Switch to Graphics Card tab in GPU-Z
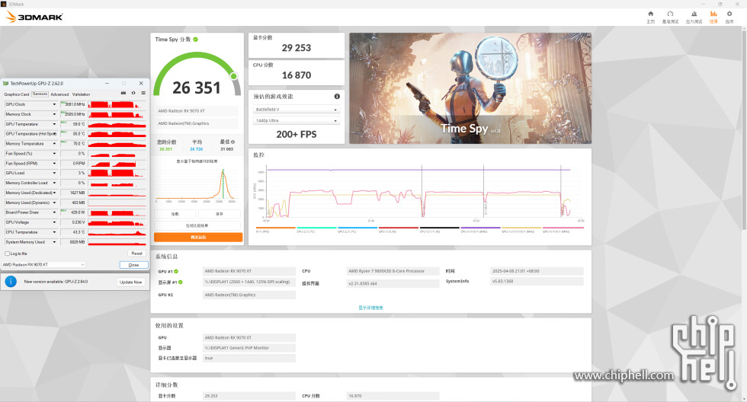747x402 pixels. (17, 94)
